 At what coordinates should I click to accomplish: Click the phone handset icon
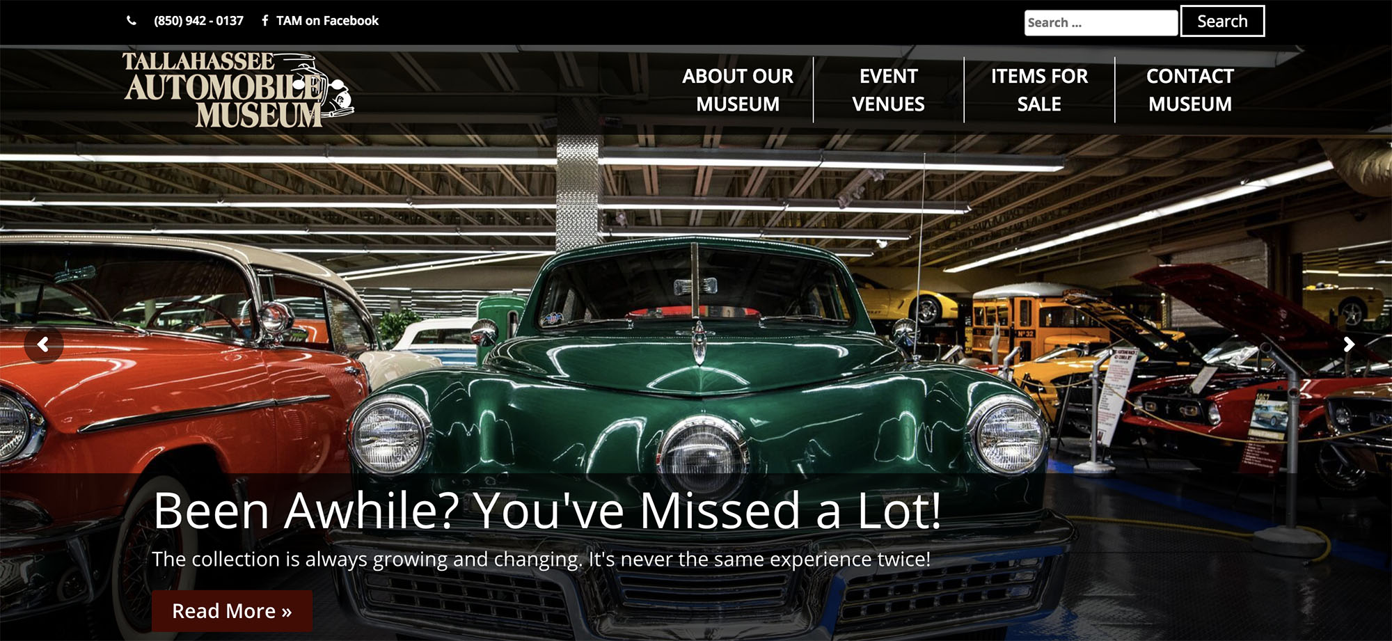coord(132,21)
